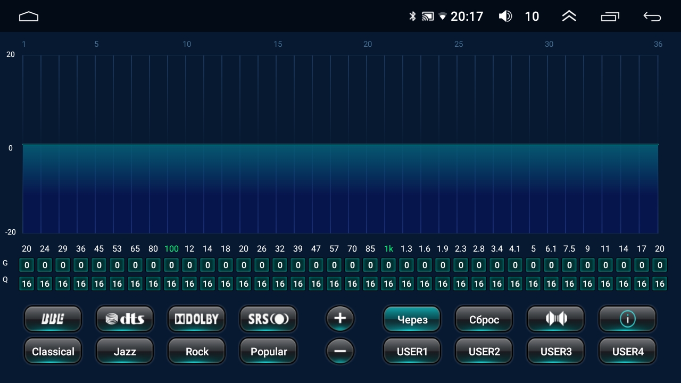Select the Rock preset

(x=197, y=351)
